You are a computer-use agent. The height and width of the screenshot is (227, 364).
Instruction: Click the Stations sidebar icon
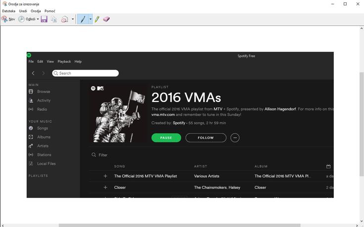point(31,155)
